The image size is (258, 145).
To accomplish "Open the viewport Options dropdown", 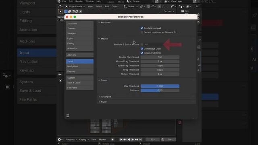I will (169, 11).
